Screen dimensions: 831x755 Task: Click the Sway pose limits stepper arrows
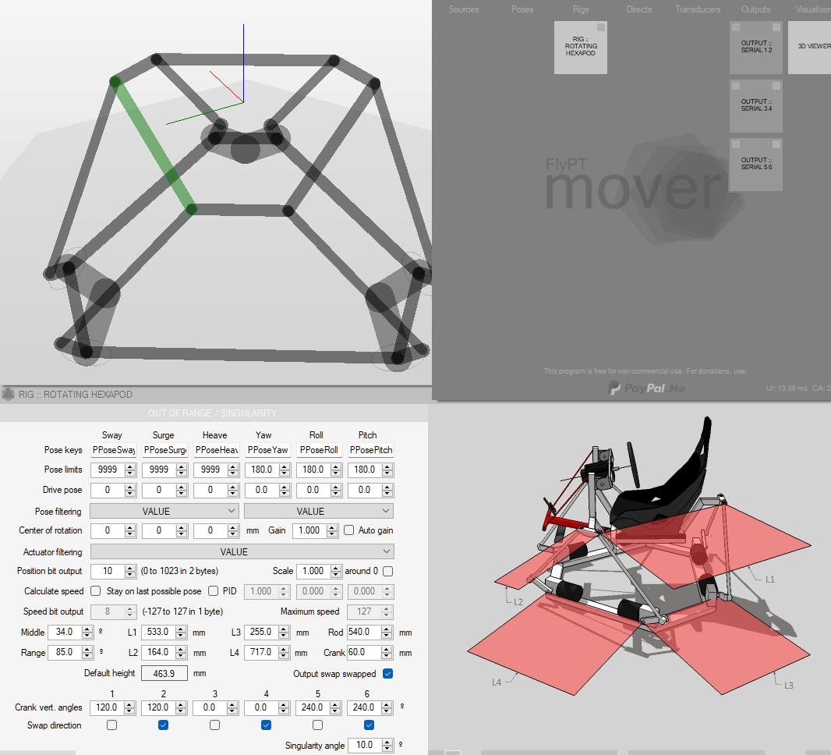pos(130,470)
